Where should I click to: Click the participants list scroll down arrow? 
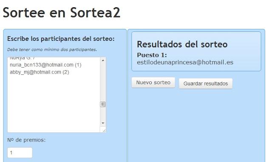point(103,123)
